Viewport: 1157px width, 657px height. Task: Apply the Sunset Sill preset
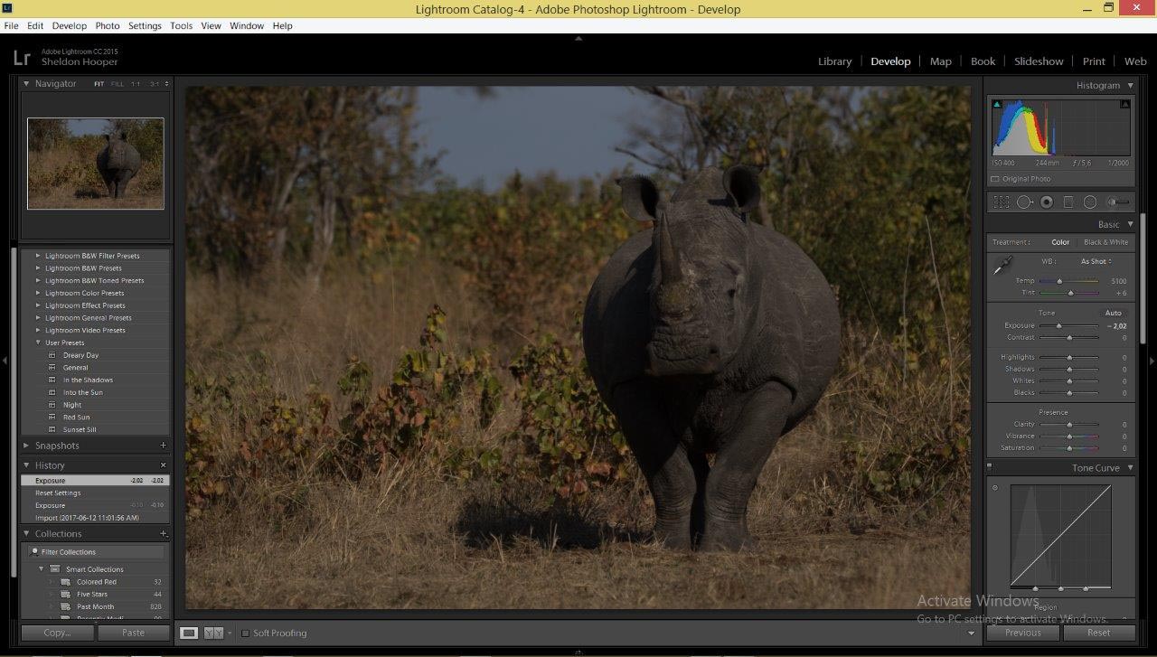click(x=80, y=430)
